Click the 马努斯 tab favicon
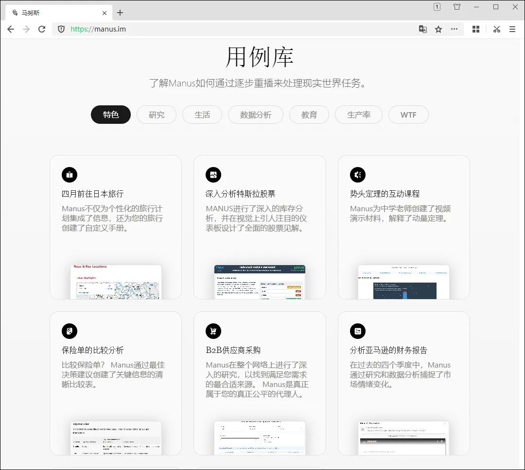The height and width of the screenshot is (470, 525). tap(15, 13)
